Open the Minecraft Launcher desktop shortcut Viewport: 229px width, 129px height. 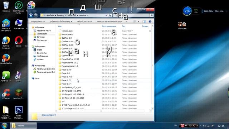pos(19,94)
